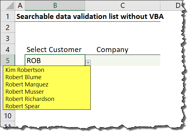Open the data validation dropdown arrow
Viewport: 191px width, 135px height.
(88, 62)
